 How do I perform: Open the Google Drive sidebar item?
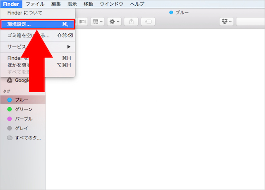pyautogui.click(x=23, y=80)
